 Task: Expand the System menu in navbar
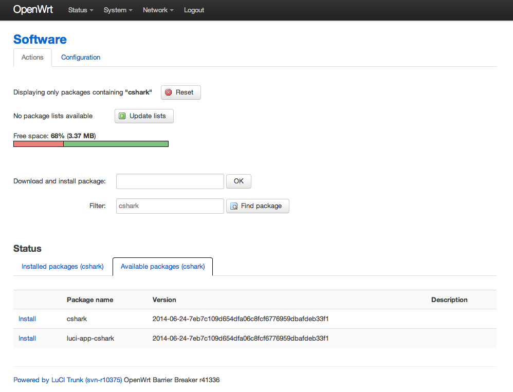click(x=118, y=10)
